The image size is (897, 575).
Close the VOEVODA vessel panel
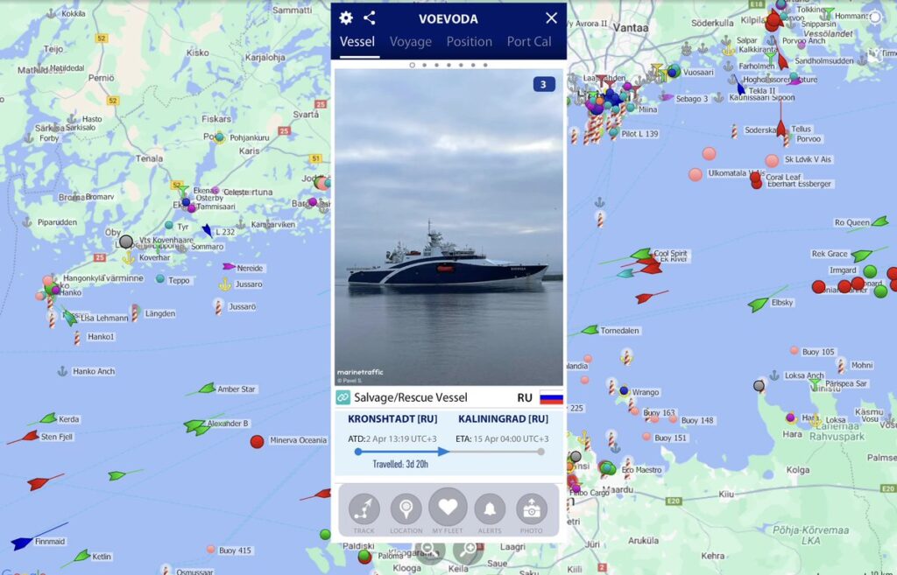(552, 18)
